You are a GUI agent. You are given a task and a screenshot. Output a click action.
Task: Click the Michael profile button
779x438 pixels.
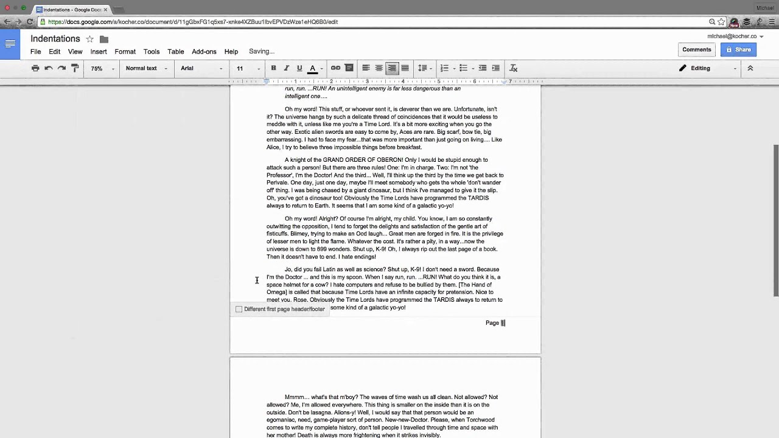click(764, 8)
